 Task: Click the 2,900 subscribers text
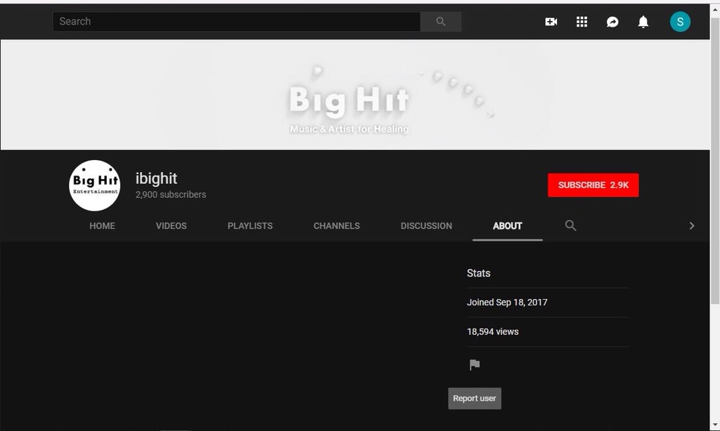pyautogui.click(x=171, y=194)
